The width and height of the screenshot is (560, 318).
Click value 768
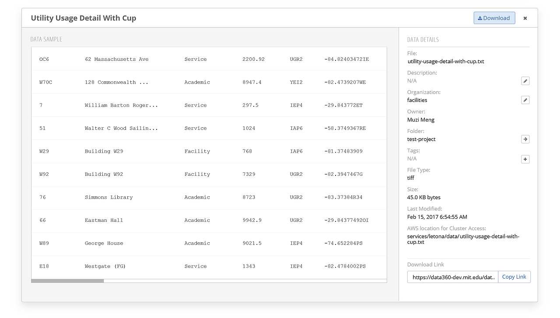coord(247,151)
